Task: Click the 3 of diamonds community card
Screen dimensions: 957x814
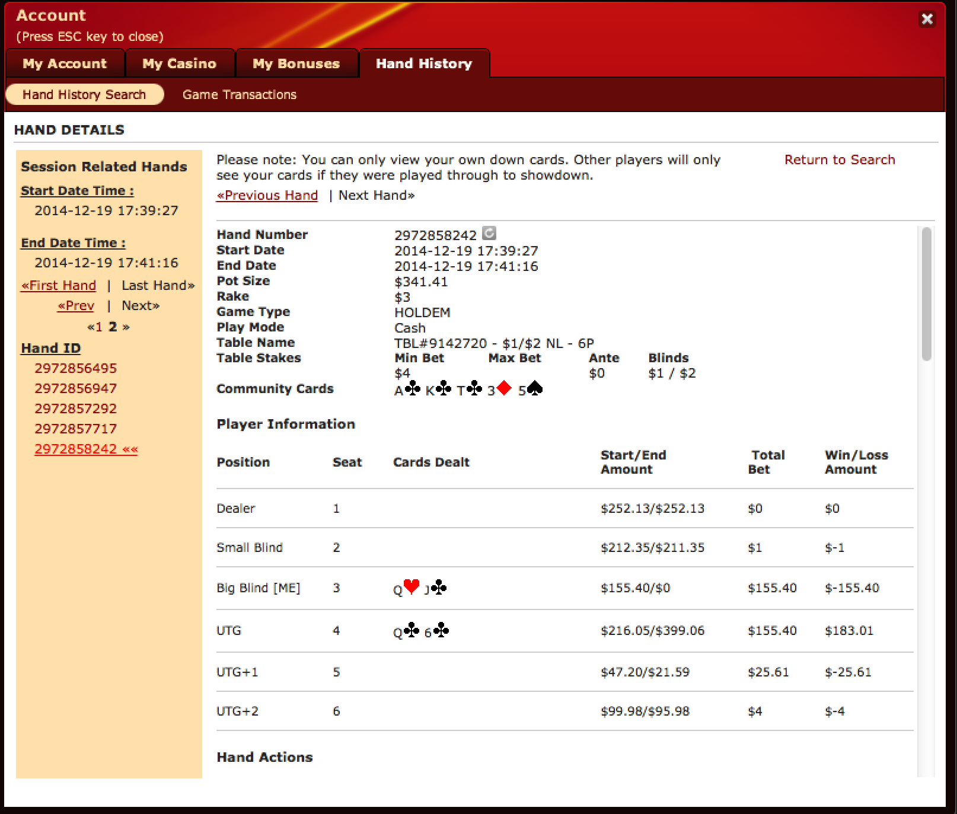Action: pyautogui.click(x=499, y=390)
